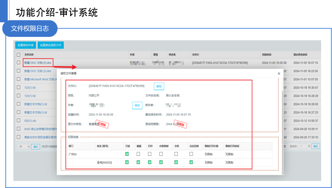The height and width of the screenshot is (188, 332).
Task: Click the 文件名称 column header
Action: click(x=29, y=55)
